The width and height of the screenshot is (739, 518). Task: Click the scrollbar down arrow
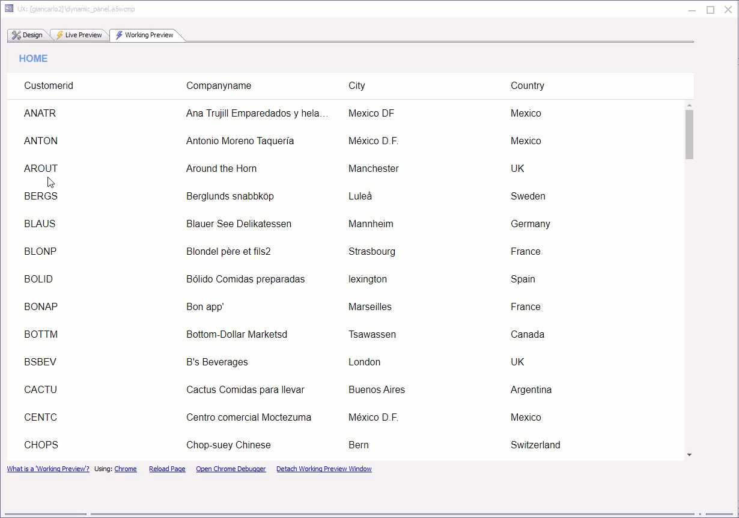(x=689, y=455)
